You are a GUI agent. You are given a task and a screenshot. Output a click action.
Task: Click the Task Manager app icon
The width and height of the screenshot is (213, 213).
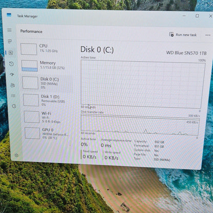9,15
